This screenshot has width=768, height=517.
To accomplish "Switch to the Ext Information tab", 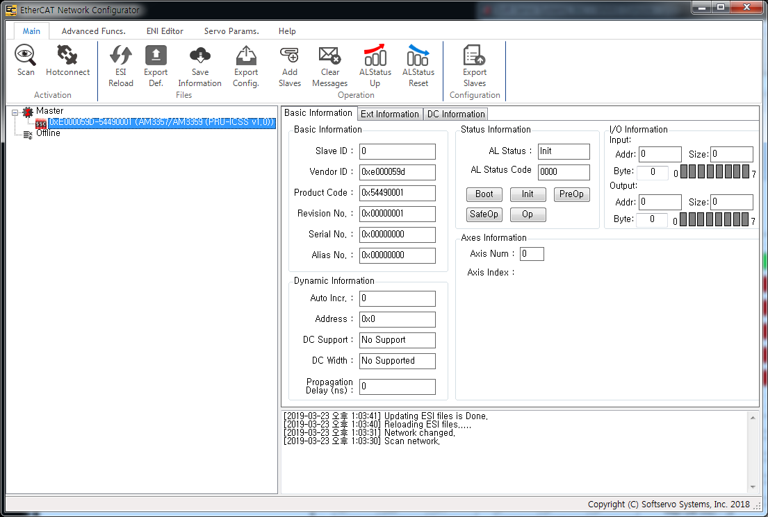I will (x=390, y=114).
